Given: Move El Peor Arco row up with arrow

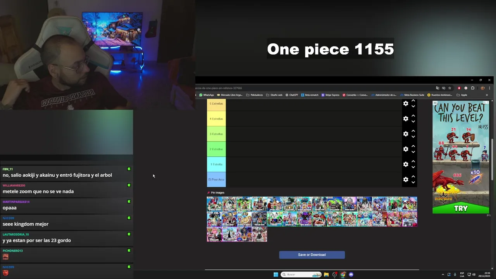Looking at the screenshot, I should click(413, 176).
